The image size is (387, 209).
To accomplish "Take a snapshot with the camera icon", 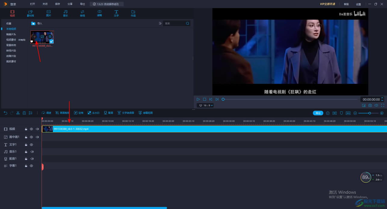I will coord(370,106).
